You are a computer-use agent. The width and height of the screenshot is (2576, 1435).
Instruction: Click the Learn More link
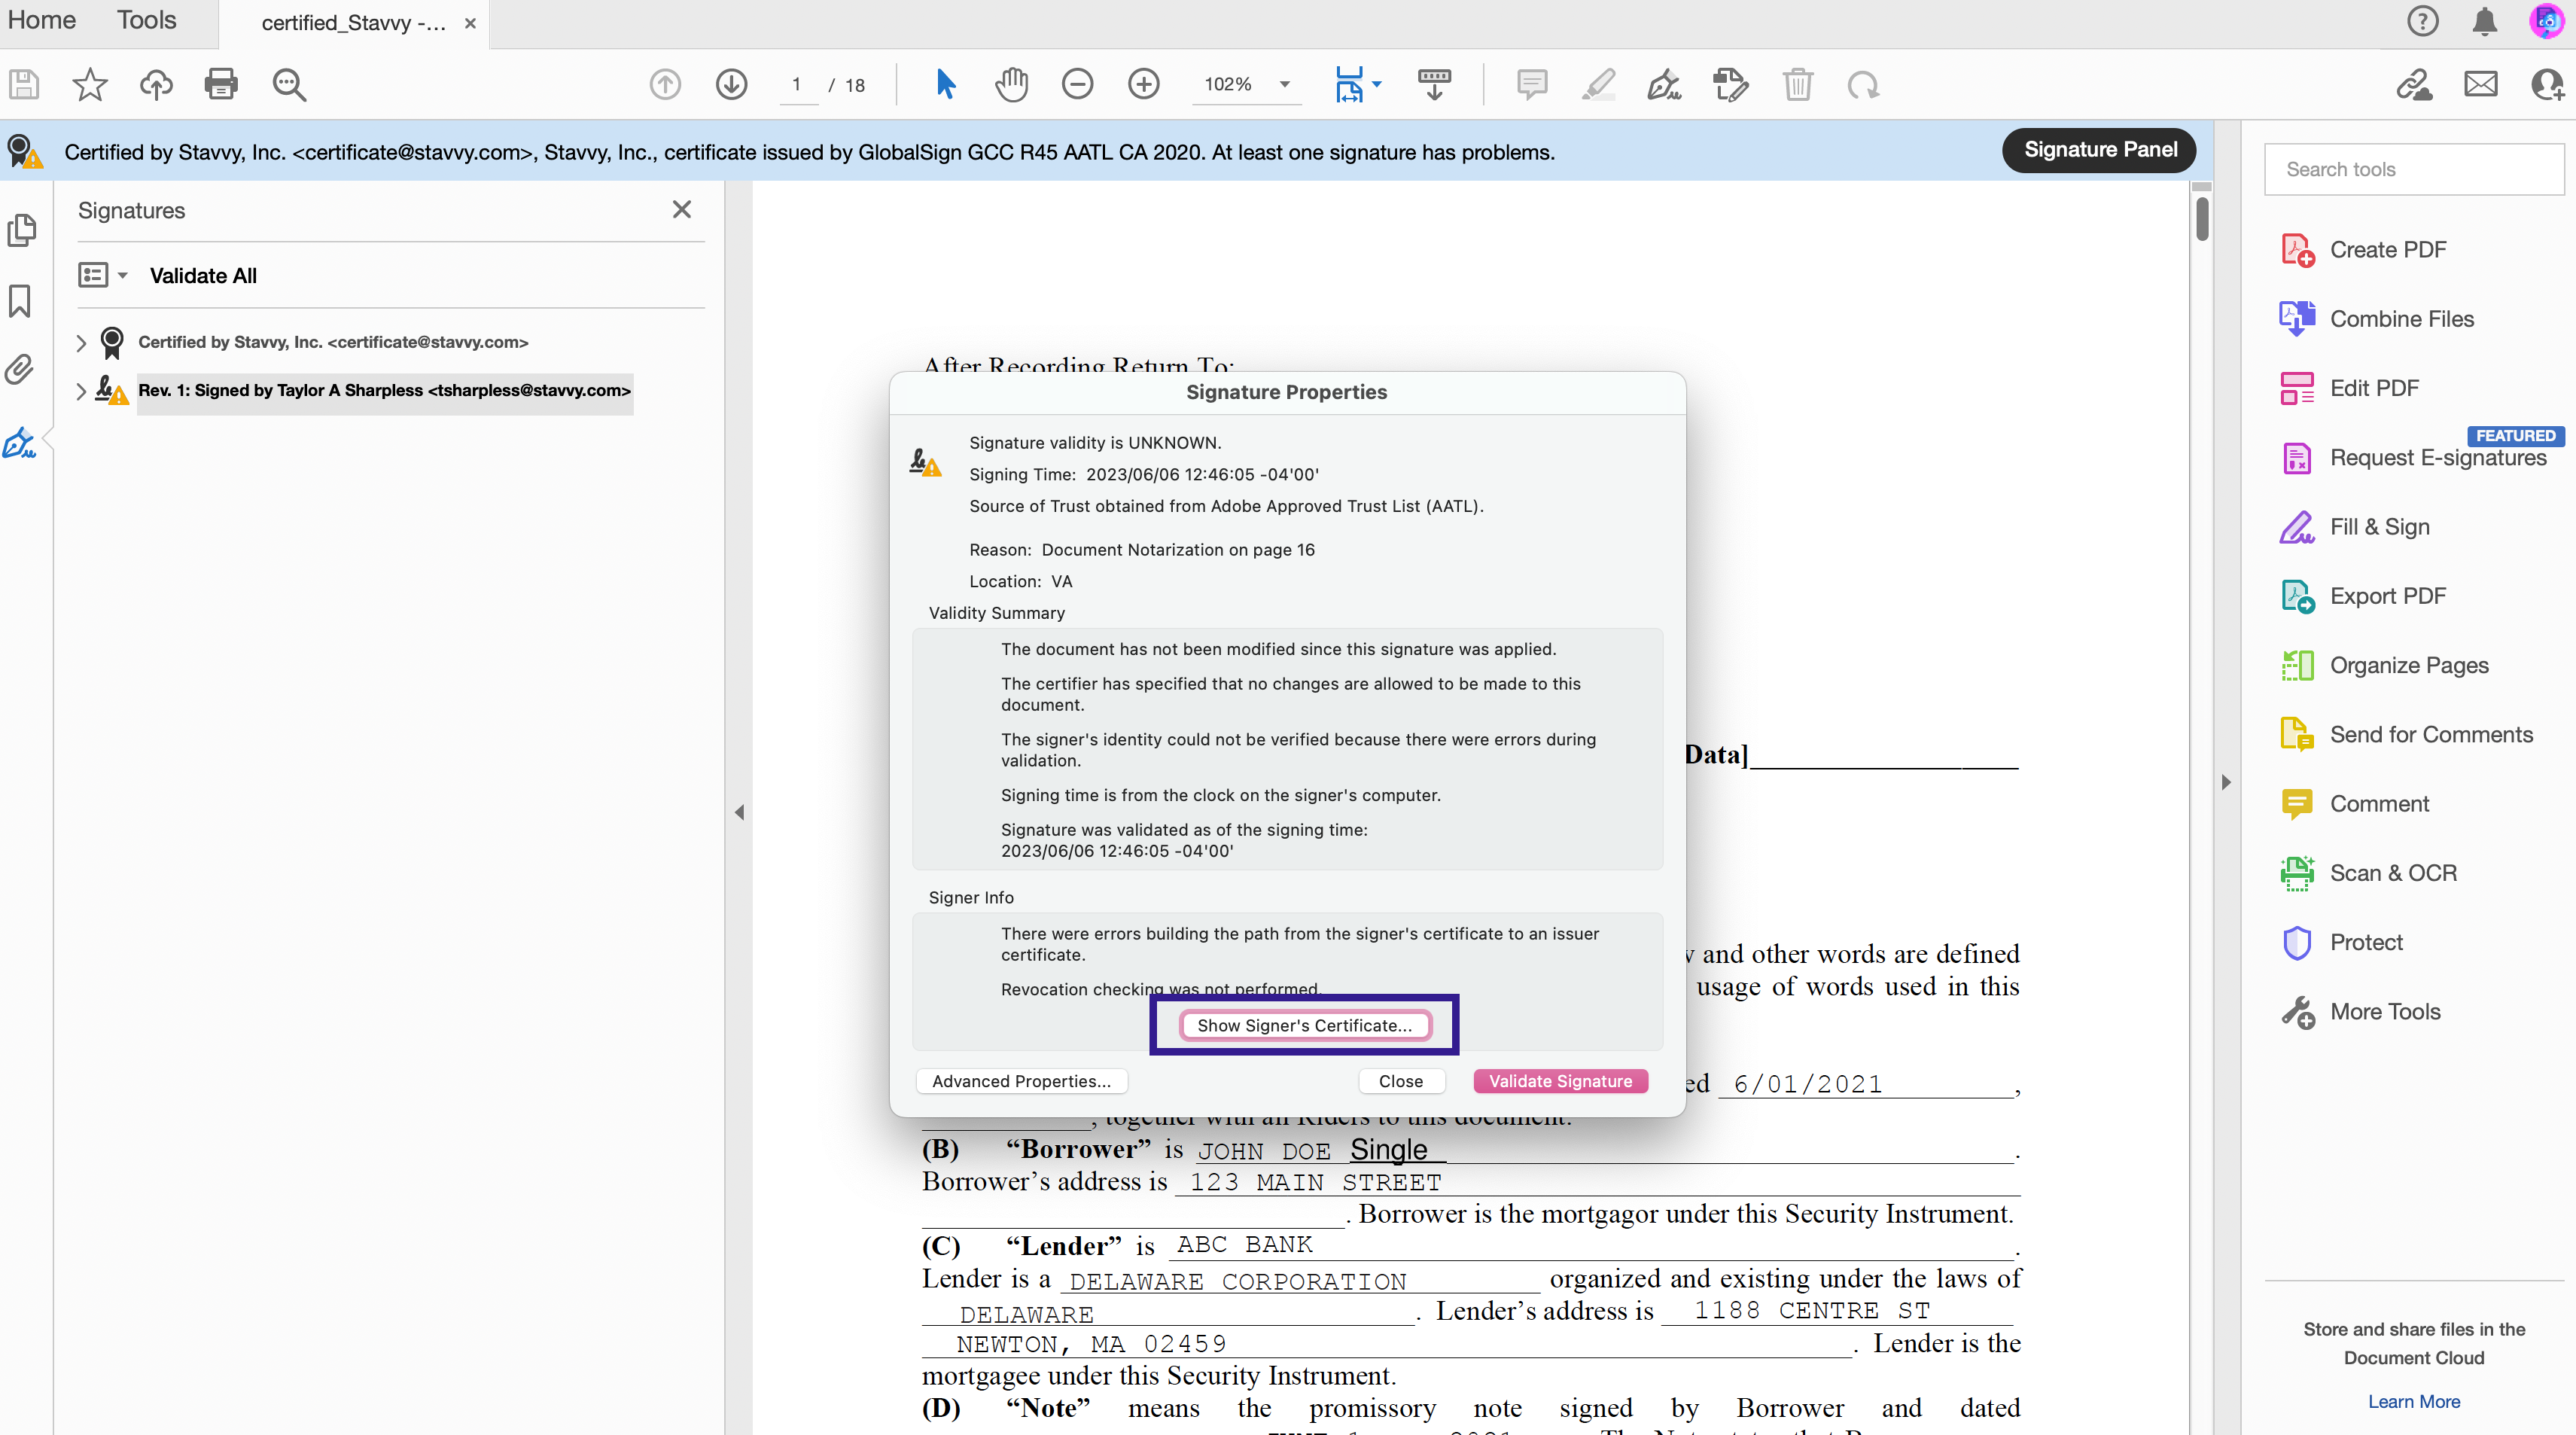point(2413,1401)
